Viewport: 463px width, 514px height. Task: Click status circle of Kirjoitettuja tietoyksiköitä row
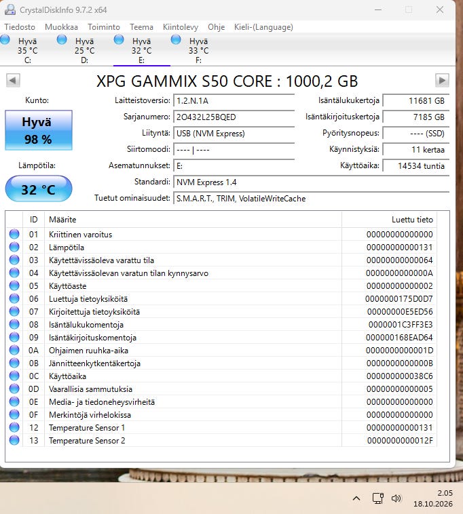[14, 311]
